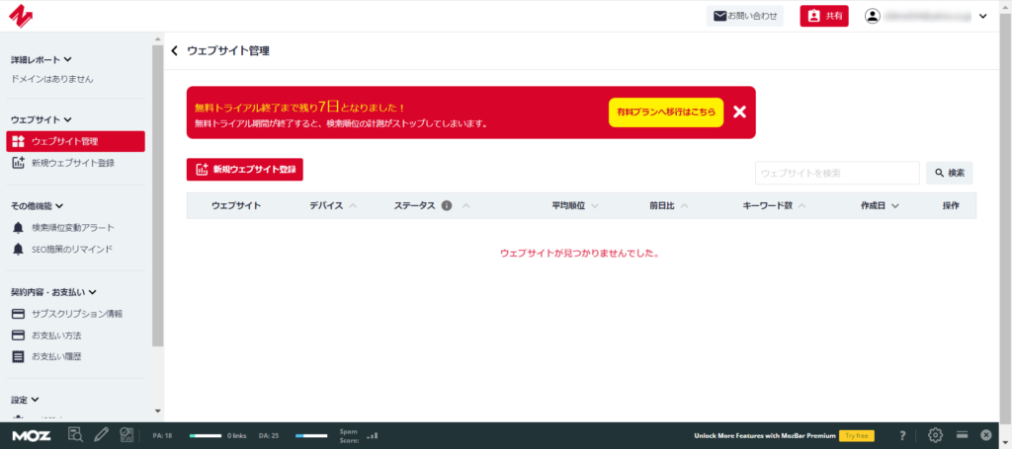The height and width of the screenshot is (449, 1012).
Task: Click the list icon beside お支払い履歴
Action: tap(18, 356)
